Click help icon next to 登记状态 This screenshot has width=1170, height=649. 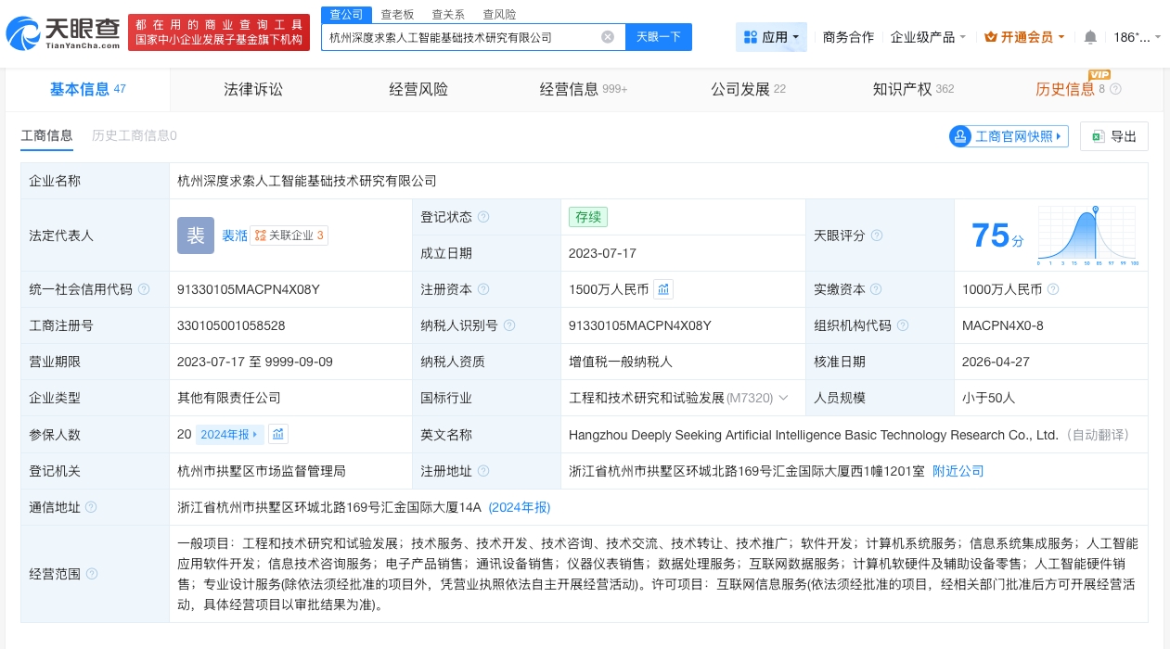coord(482,217)
